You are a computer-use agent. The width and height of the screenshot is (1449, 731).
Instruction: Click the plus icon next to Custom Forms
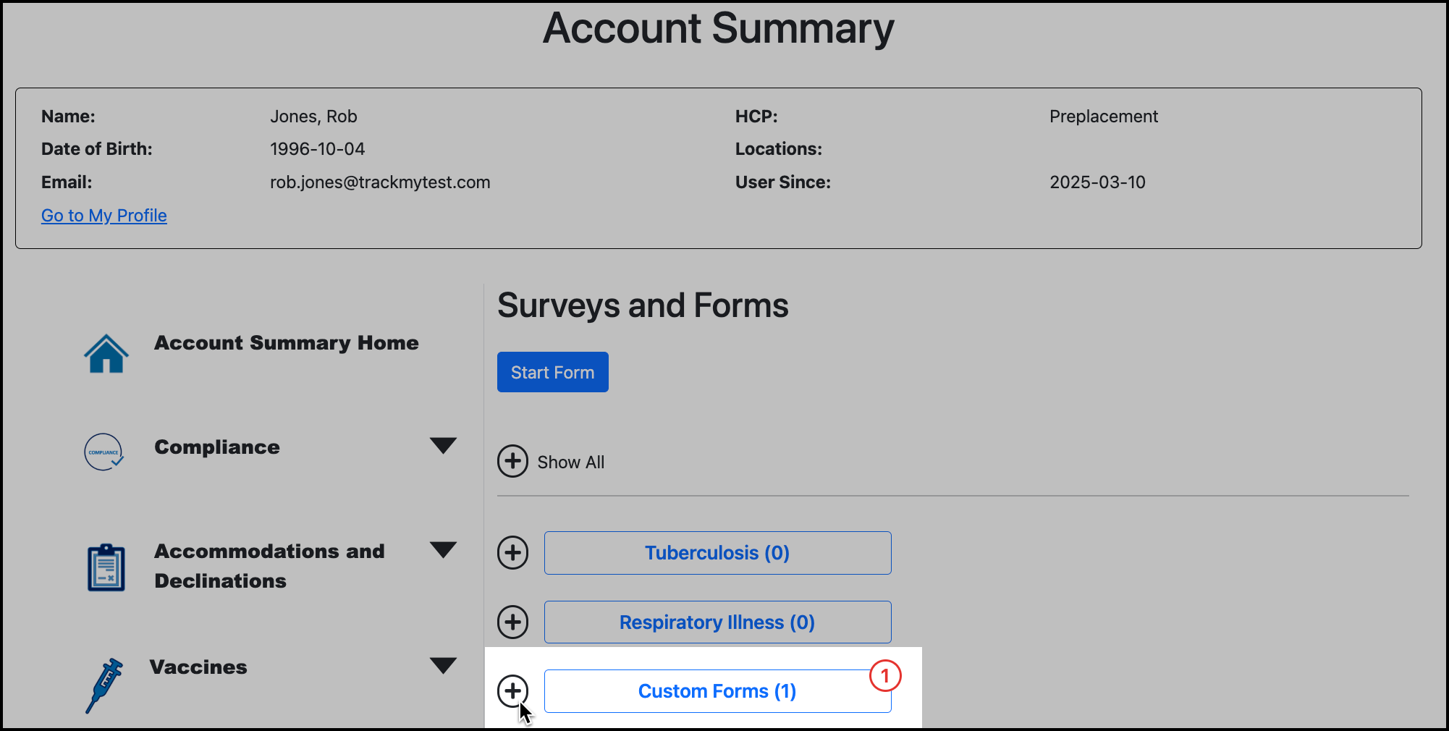pos(513,691)
